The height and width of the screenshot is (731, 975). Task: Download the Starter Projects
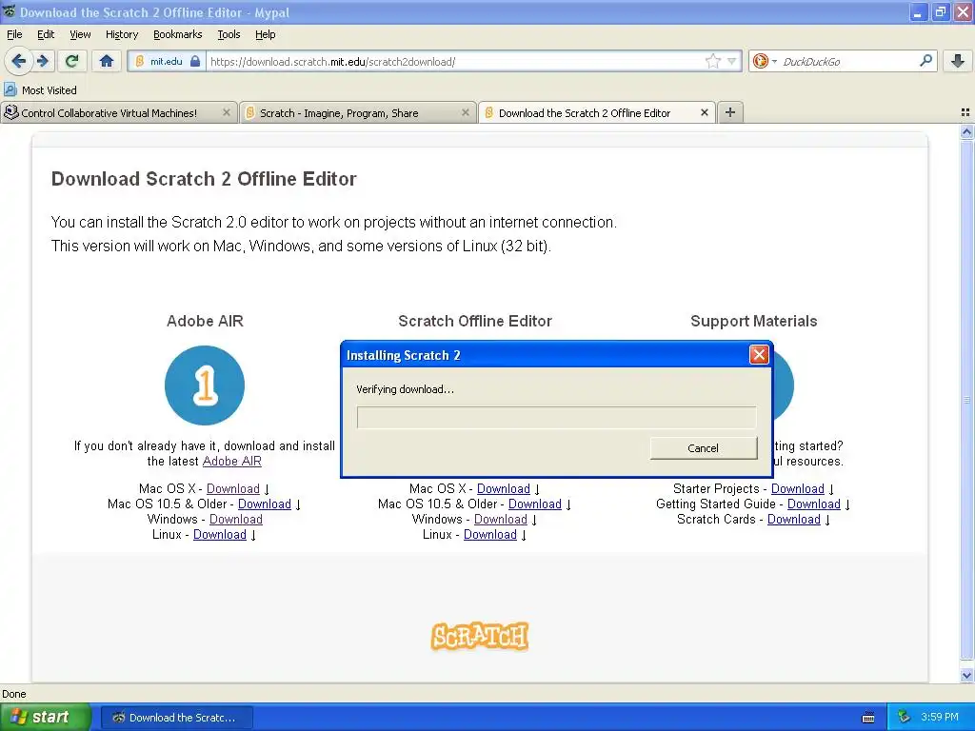[798, 488]
